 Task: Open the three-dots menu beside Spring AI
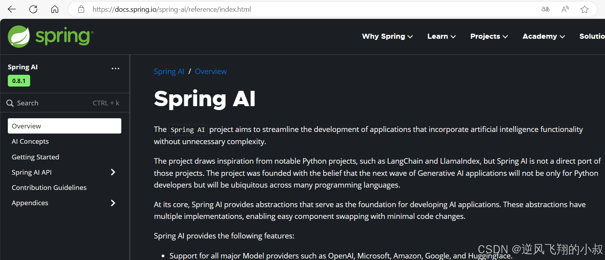(115, 69)
